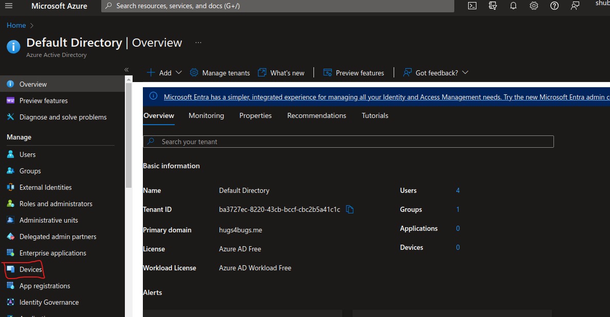Open the Microsoft Entra admin center banner link
The height and width of the screenshot is (317, 610).
pos(386,97)
